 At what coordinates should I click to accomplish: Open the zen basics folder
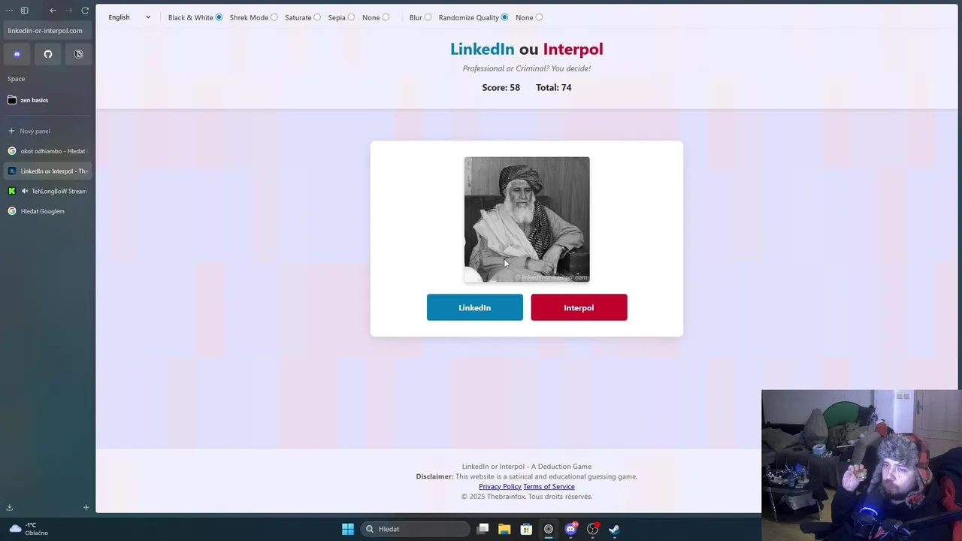(x=48, y=100)
